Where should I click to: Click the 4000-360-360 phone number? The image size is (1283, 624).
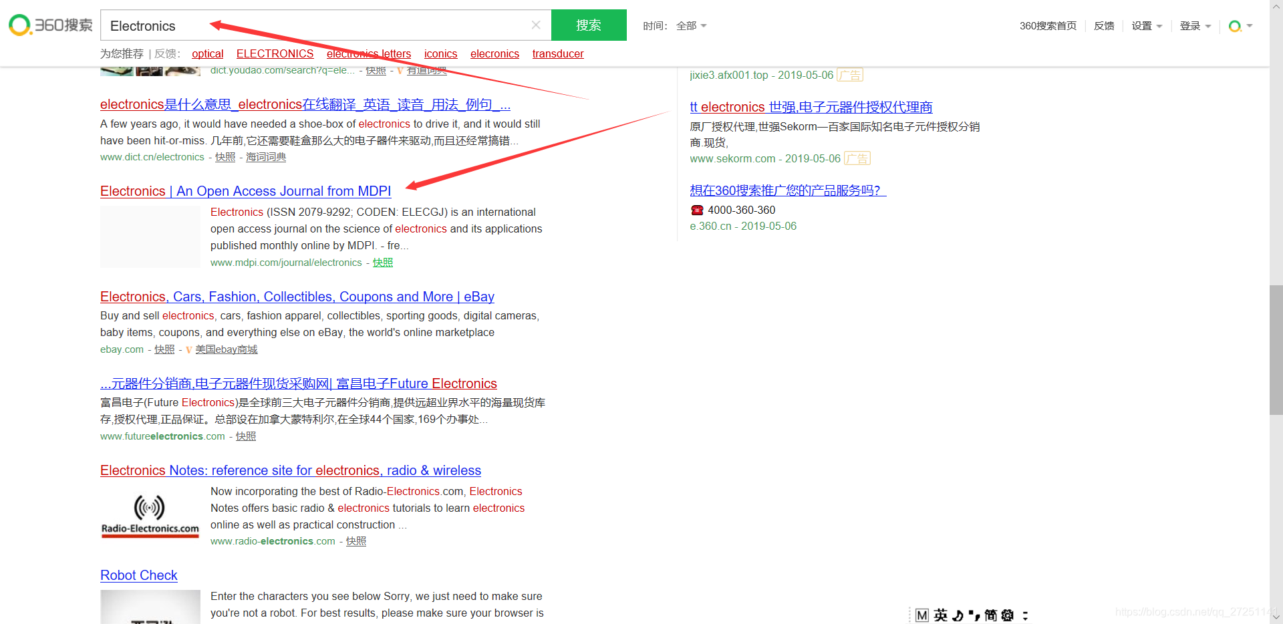742,210
